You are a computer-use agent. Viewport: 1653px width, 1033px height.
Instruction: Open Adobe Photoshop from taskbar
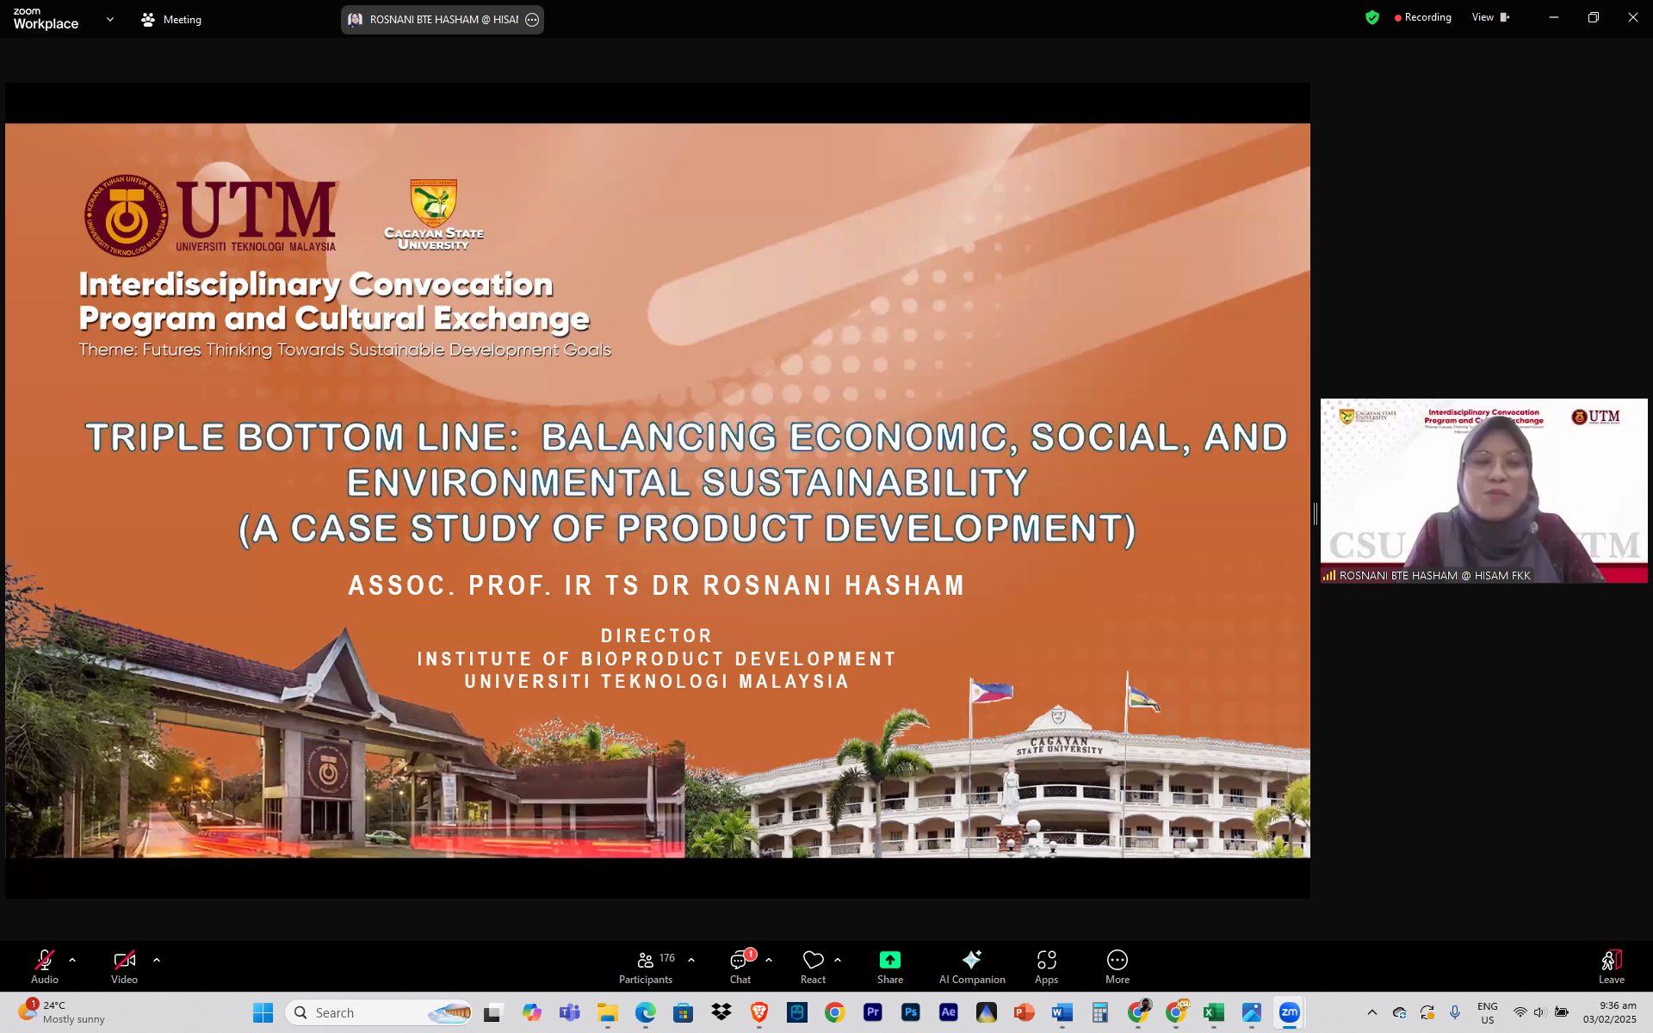pos(911,1012)
